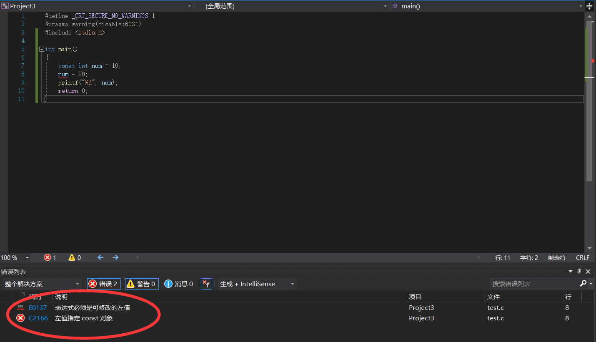Open the 全局范围 scope dropdown
The image size is (596, 342).
click(292, 6)
